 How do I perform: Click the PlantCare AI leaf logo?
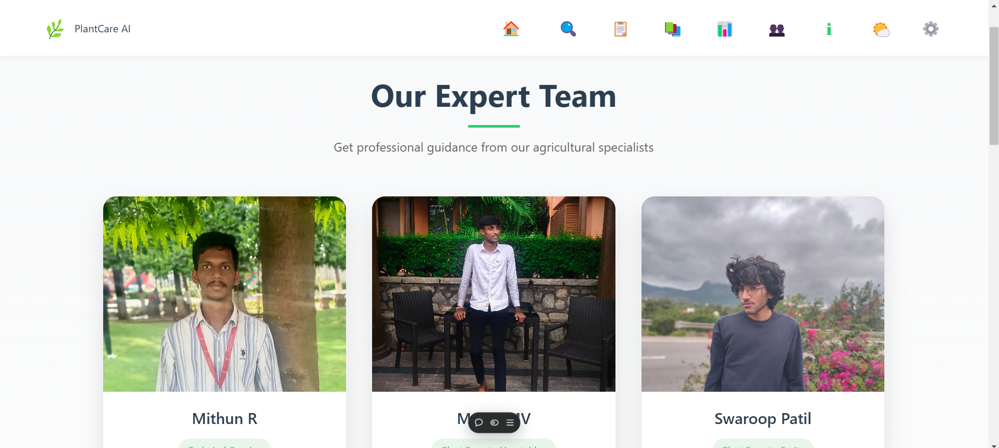[x=55, y=29]
